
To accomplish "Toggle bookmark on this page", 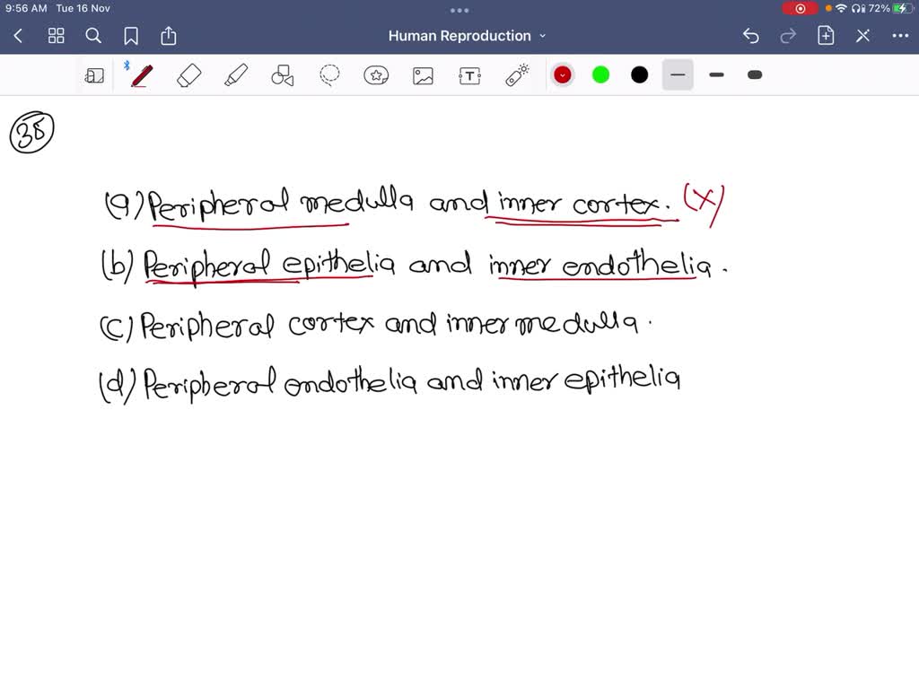I will pyautogui.click(x=131, y=36).
